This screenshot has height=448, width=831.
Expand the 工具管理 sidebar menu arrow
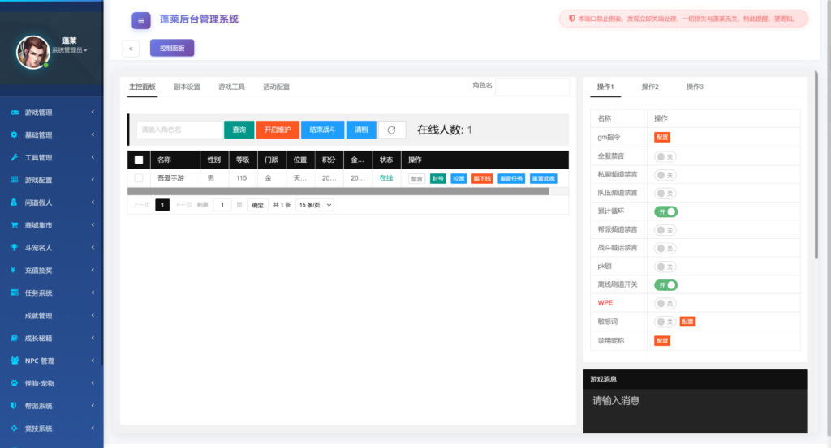[x=93, y=157]
